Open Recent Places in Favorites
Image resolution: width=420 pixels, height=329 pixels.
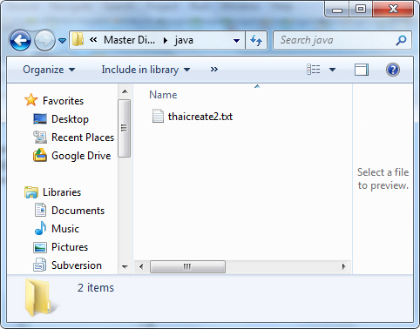pos(83,138)
